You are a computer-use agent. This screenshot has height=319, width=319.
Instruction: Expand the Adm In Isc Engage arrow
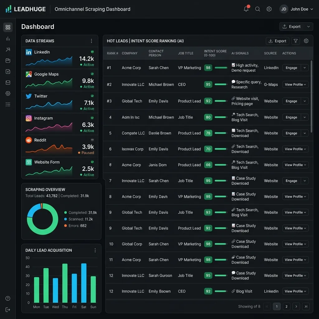tap(305, 117)
